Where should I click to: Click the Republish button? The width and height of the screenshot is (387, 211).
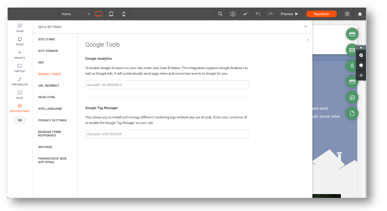coord(321,14)
